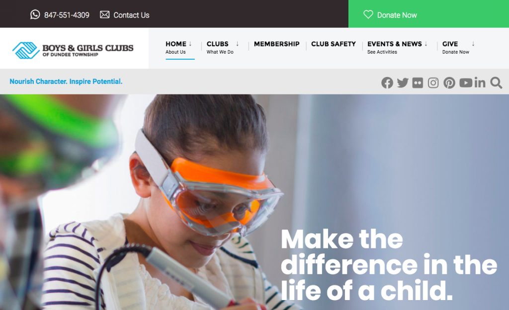Expand the Home dropdown arrow
Viewport: 509px width, 310px height.
pyautogui.click(x=190, y=44)
